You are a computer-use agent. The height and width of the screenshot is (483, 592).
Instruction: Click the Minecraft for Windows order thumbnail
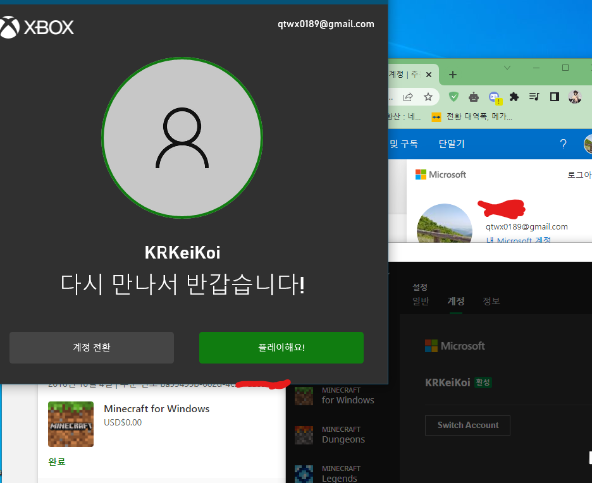coord(71,424)
